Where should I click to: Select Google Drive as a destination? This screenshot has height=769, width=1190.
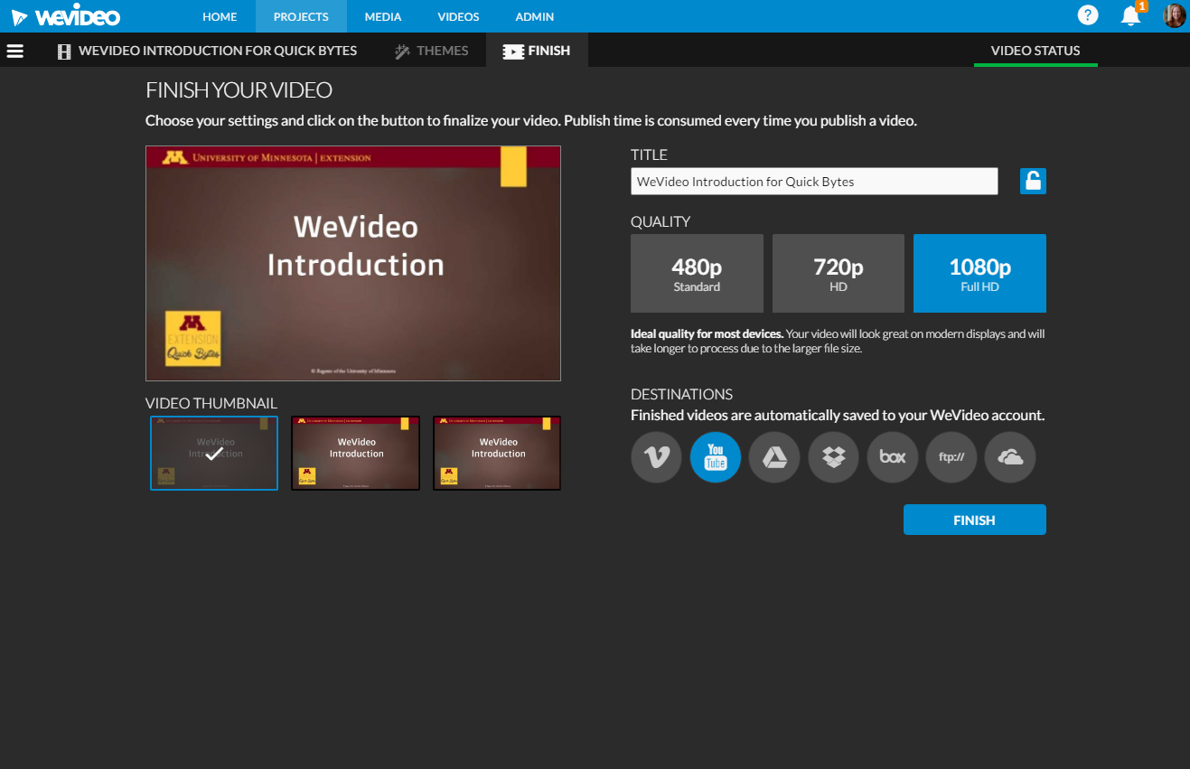[x=773, y=457]
